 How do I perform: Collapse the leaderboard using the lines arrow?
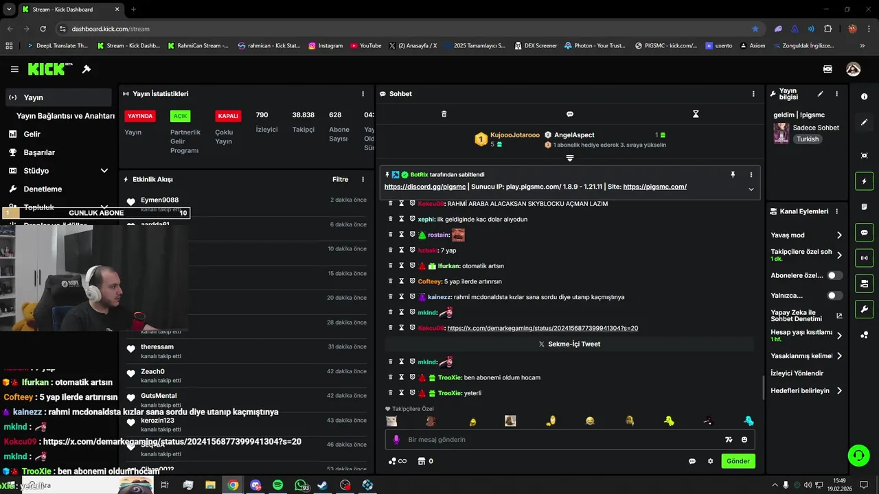(569, 158)
